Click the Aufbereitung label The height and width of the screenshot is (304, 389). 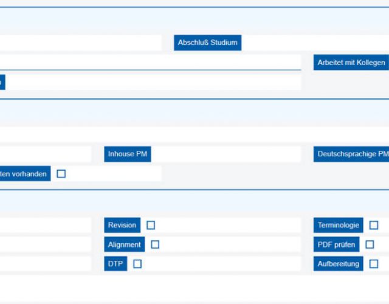pos(339,264)
